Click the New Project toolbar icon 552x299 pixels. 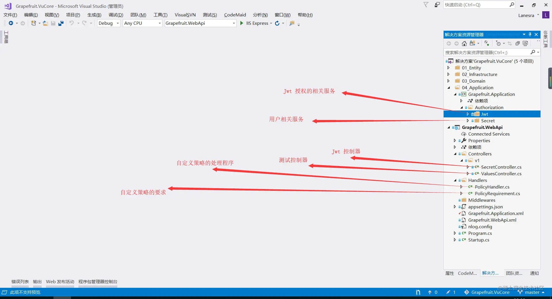34,23
